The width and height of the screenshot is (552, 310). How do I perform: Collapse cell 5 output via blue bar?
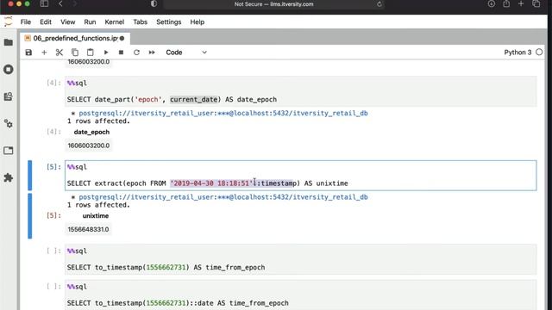30,216
